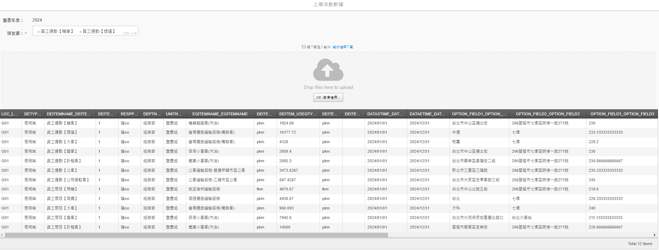Click the 14500 usage quantity cell
659x250 pixels.
pyautogui.click(x=285, y=227)
